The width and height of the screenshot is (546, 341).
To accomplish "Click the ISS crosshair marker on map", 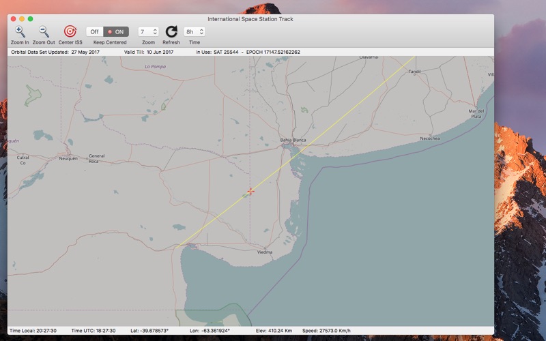I will pyautogui.click(x=250, y=192).
